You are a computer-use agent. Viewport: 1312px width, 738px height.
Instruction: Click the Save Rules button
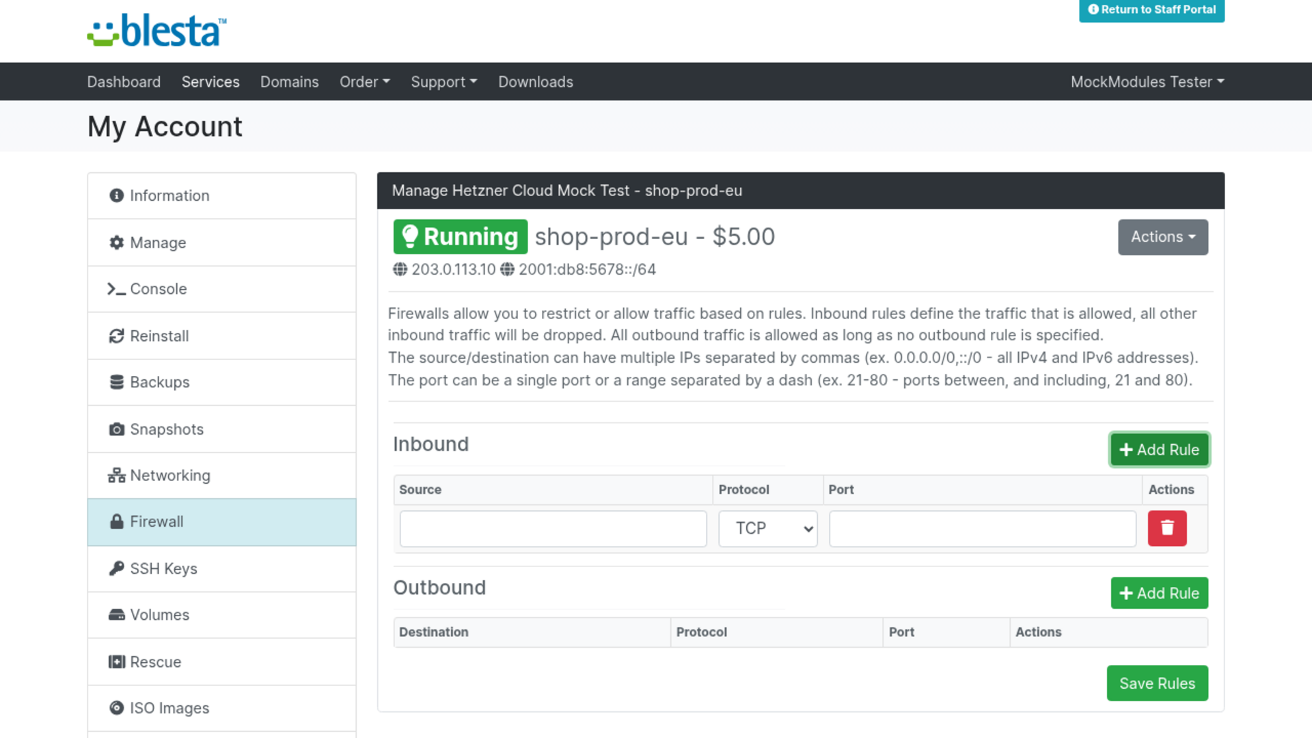pos(1158,683)
